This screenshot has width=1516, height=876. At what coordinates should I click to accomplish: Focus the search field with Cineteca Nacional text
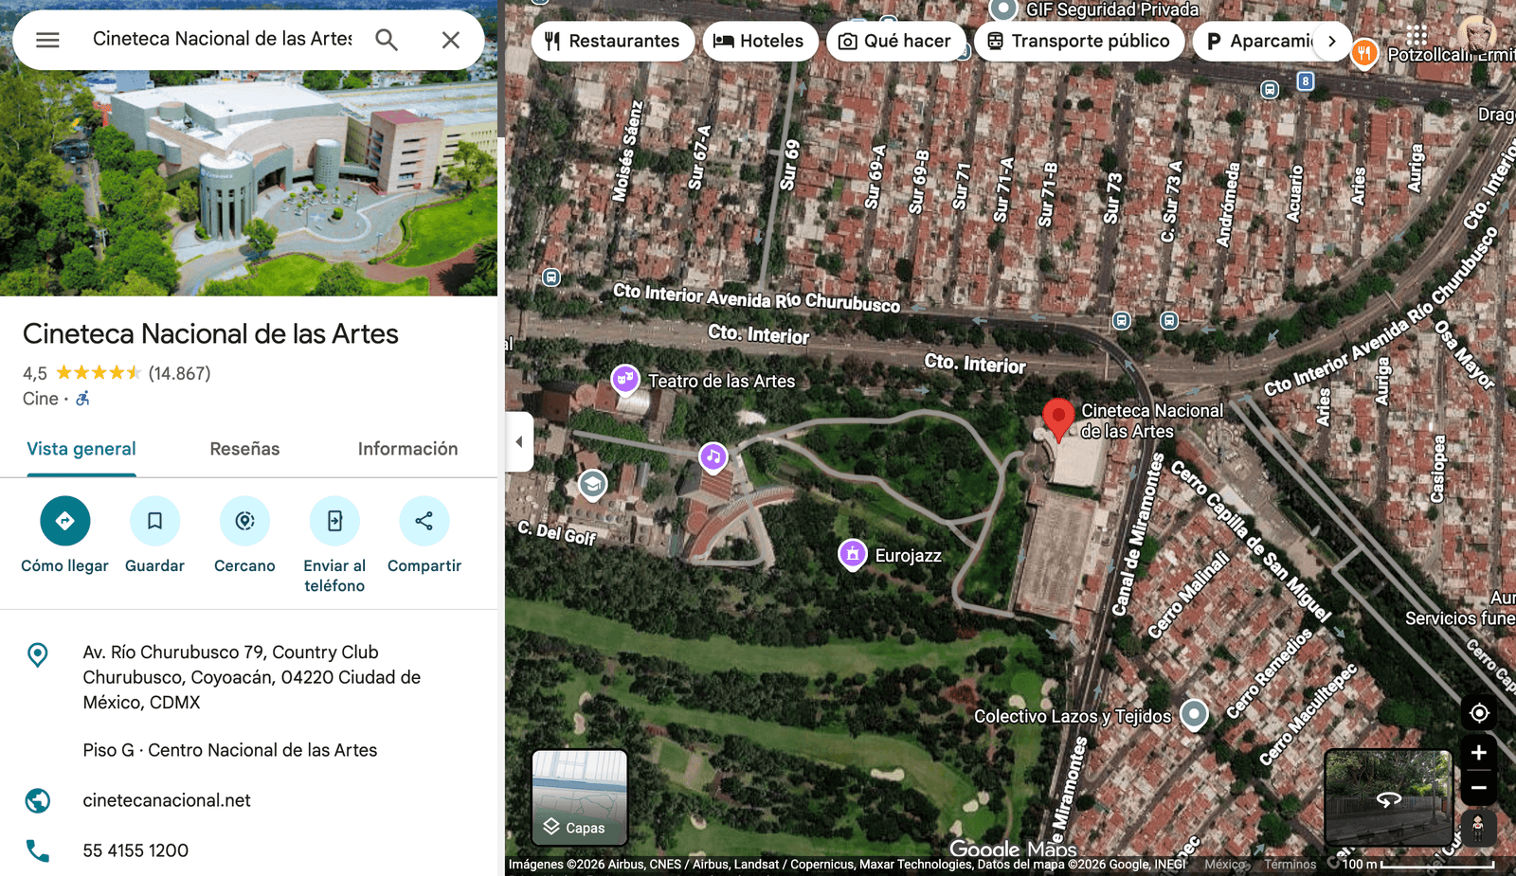[x=223, y=39]
